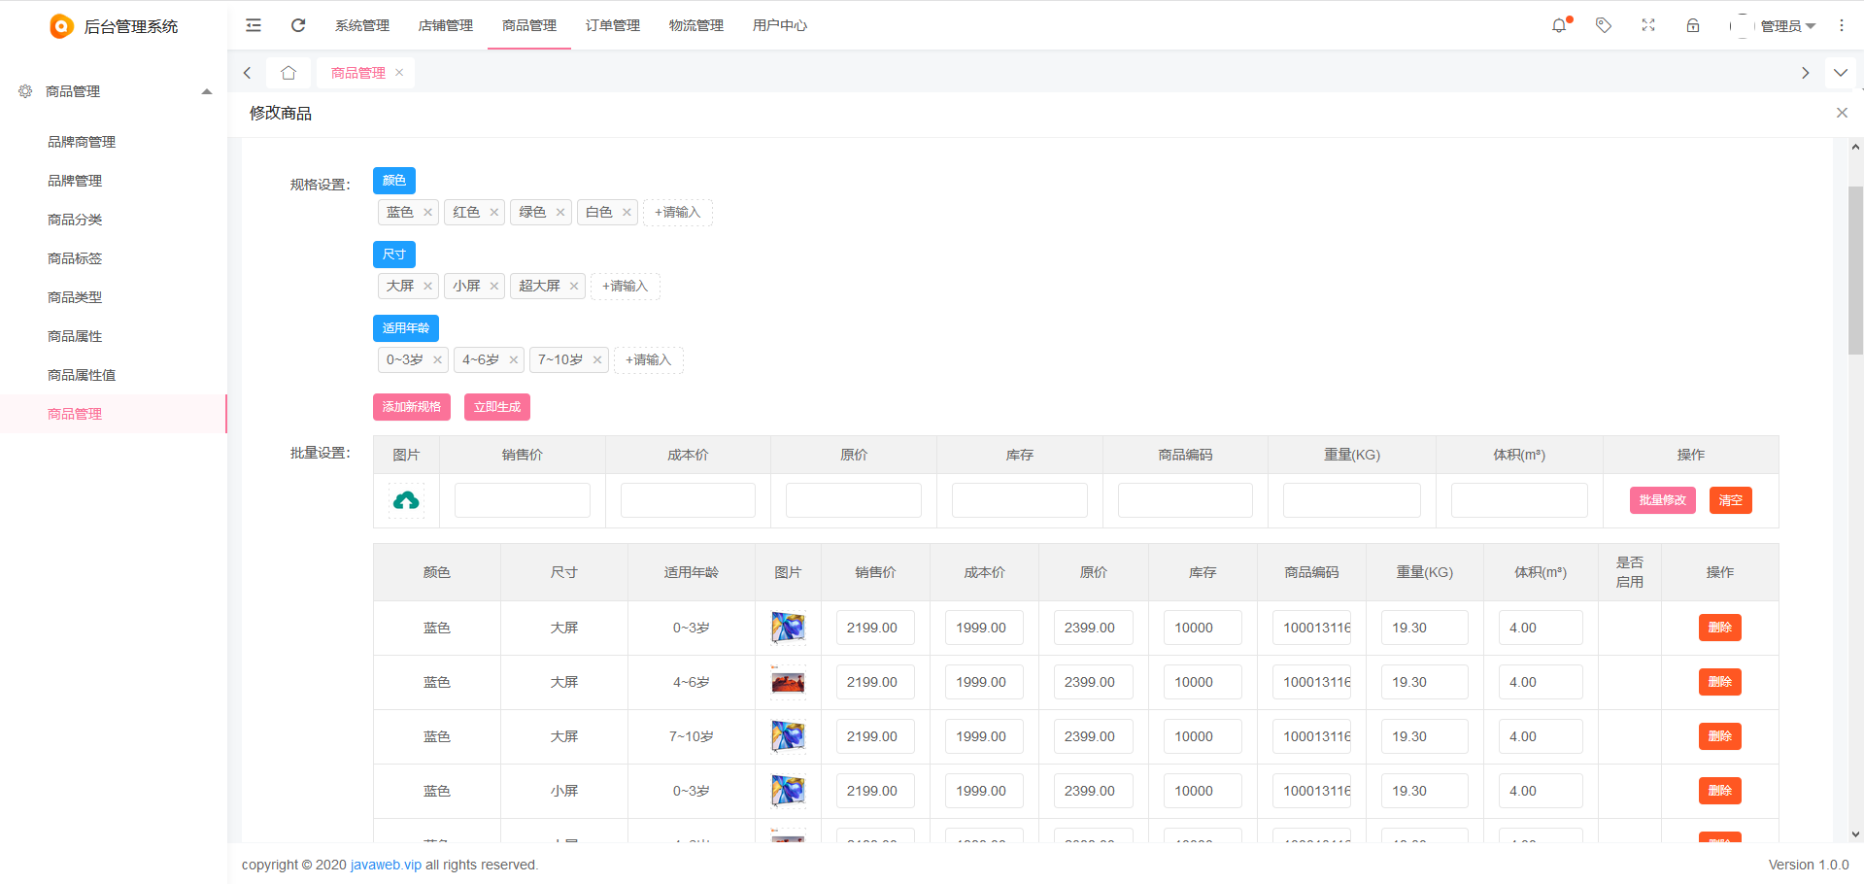This screenshot has height=884, width=1864.
Task: Upload an image via the cloud icon
Action: click(405, 499)
